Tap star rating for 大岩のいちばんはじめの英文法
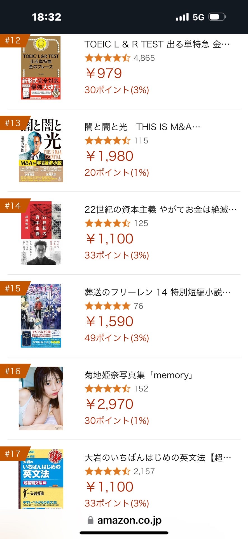The width and height of the screenshot is (248, 539). tap(107, 471)
